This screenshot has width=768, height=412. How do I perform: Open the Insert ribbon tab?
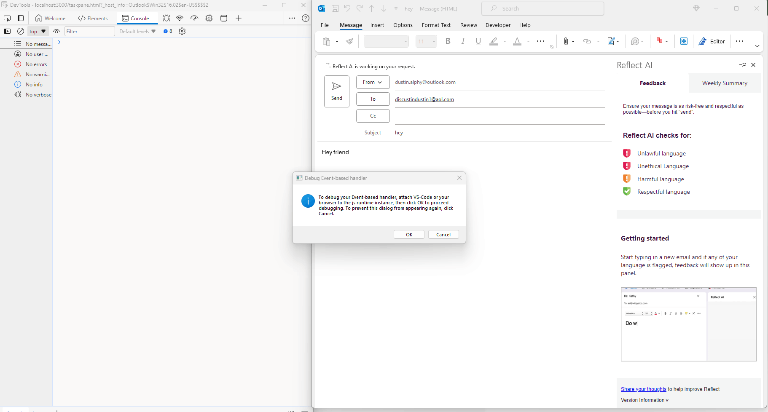point(377,25)
